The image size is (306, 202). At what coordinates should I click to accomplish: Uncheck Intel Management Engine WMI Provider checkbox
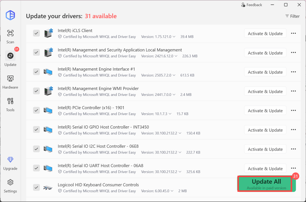pos(36,91)
